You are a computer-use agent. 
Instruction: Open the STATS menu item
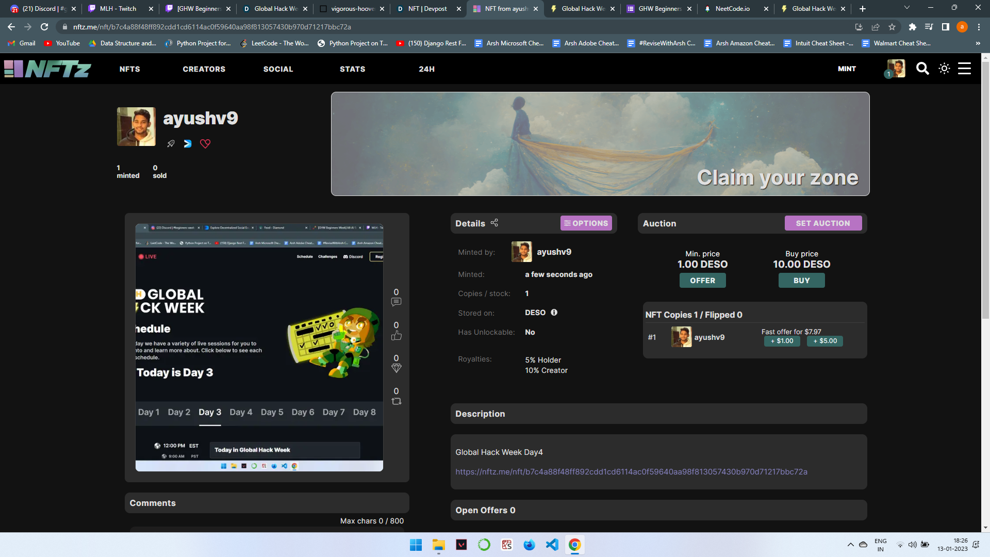pyautogui.click(x=352, y=69)
